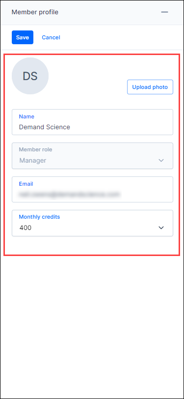Open the Member role dropdown
The width and height of the screenshot is (184, 399).
pyautogui.click(x=93, y=156)
